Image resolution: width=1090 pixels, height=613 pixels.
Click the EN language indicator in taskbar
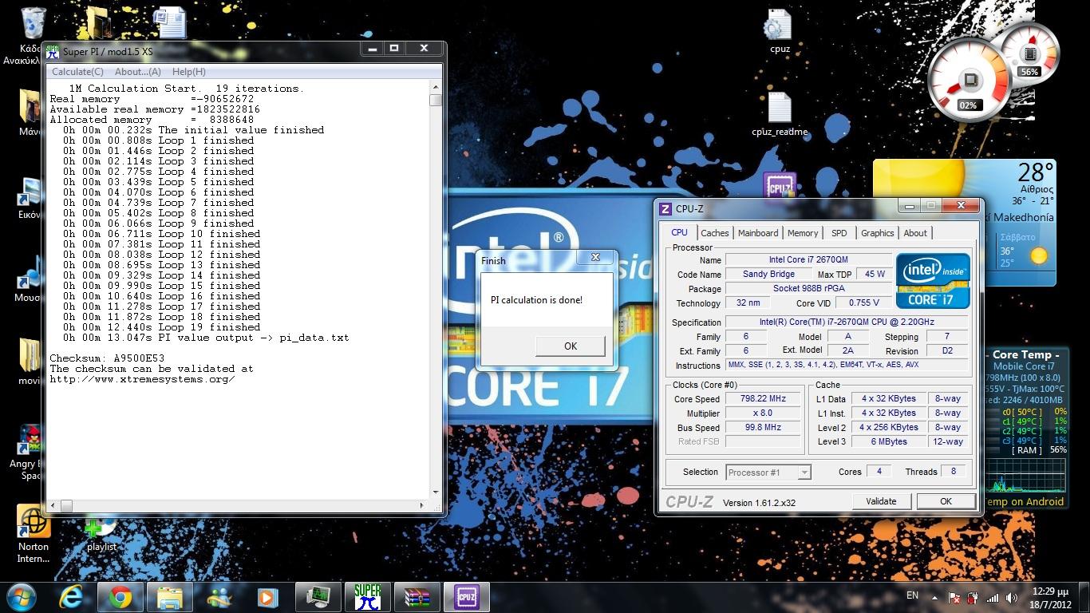pos(912,595)
